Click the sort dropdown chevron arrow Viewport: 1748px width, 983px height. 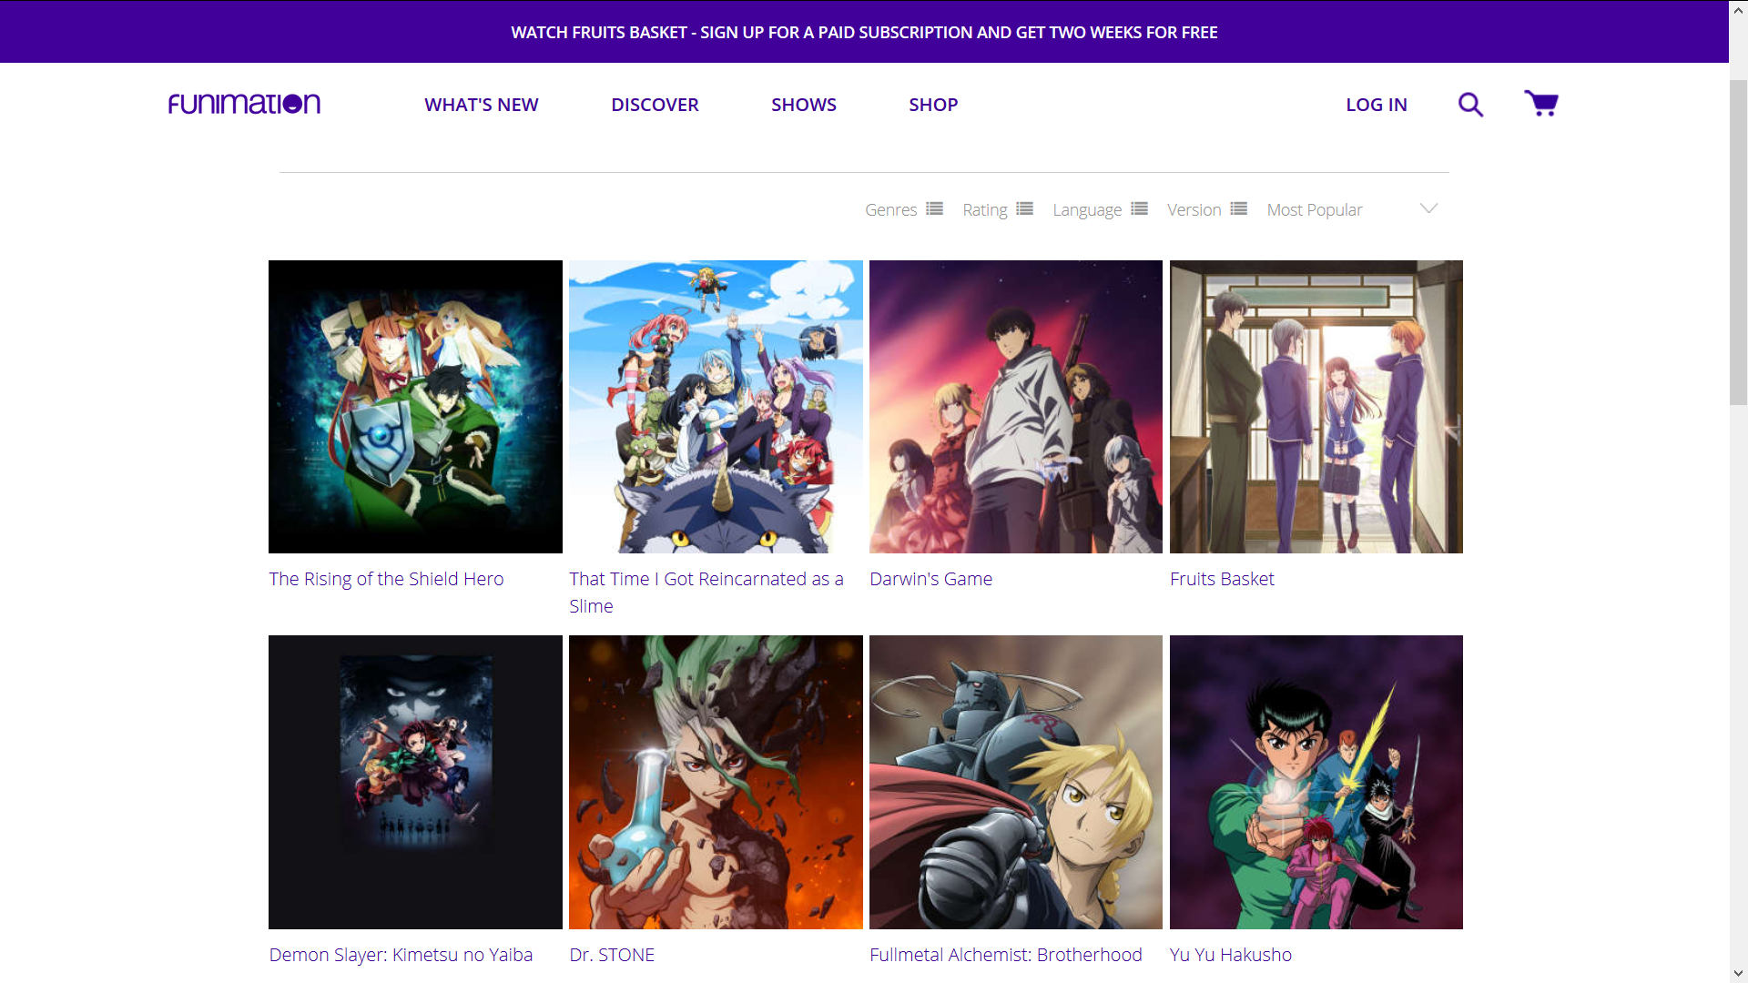(1428, 208)
